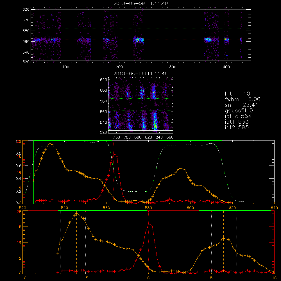
Task: Click the brightest vertical streak near 830 in middle image
Action: pos(155,121)
